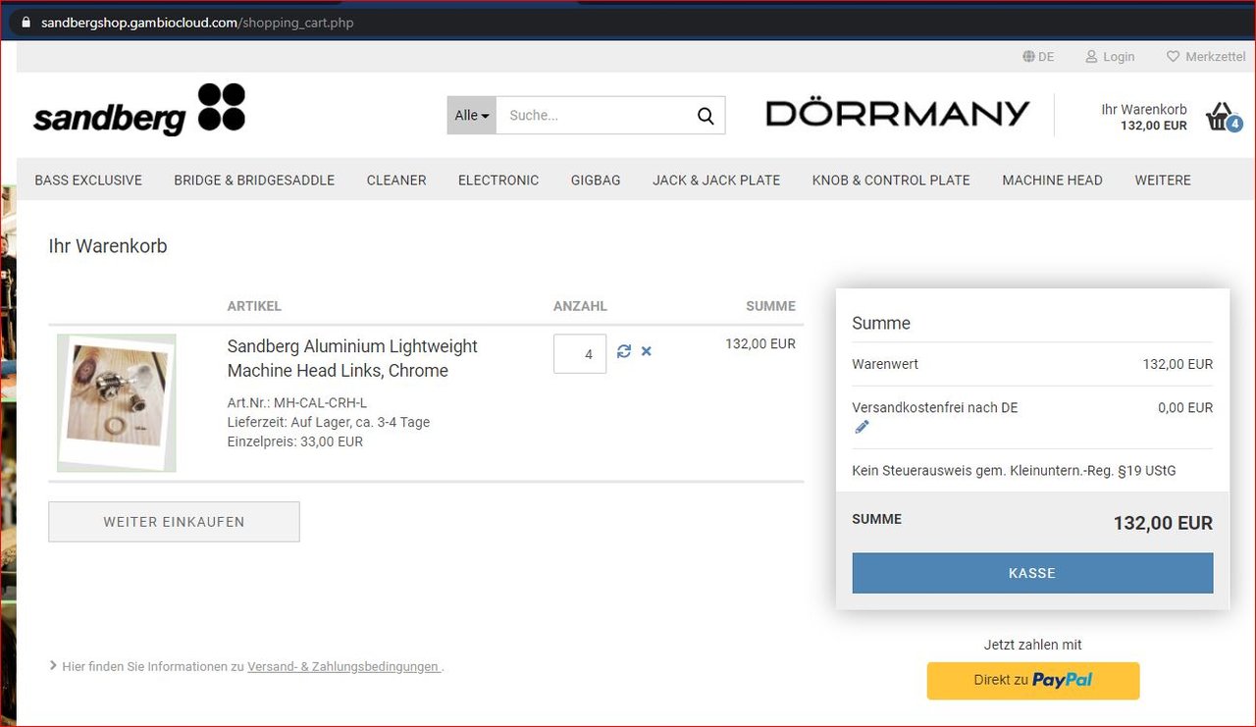Open BRIDGE & BRIDGESADDLE menu
The width and height of the screenshot is (1256, 727).
point(254,180)
